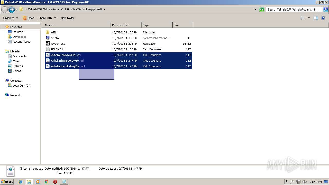The width and height of the screenshot is (329, 185).
Task: Sort by Date modified column
Action: (126, 25)
